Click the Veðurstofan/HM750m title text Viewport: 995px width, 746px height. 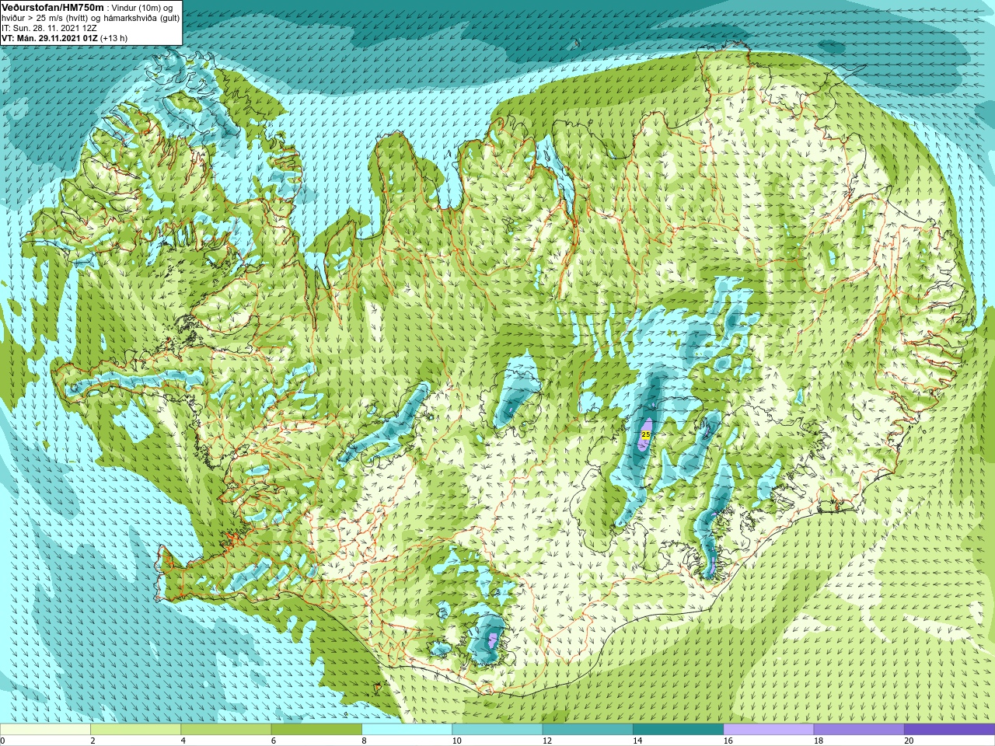coord(53,7)
